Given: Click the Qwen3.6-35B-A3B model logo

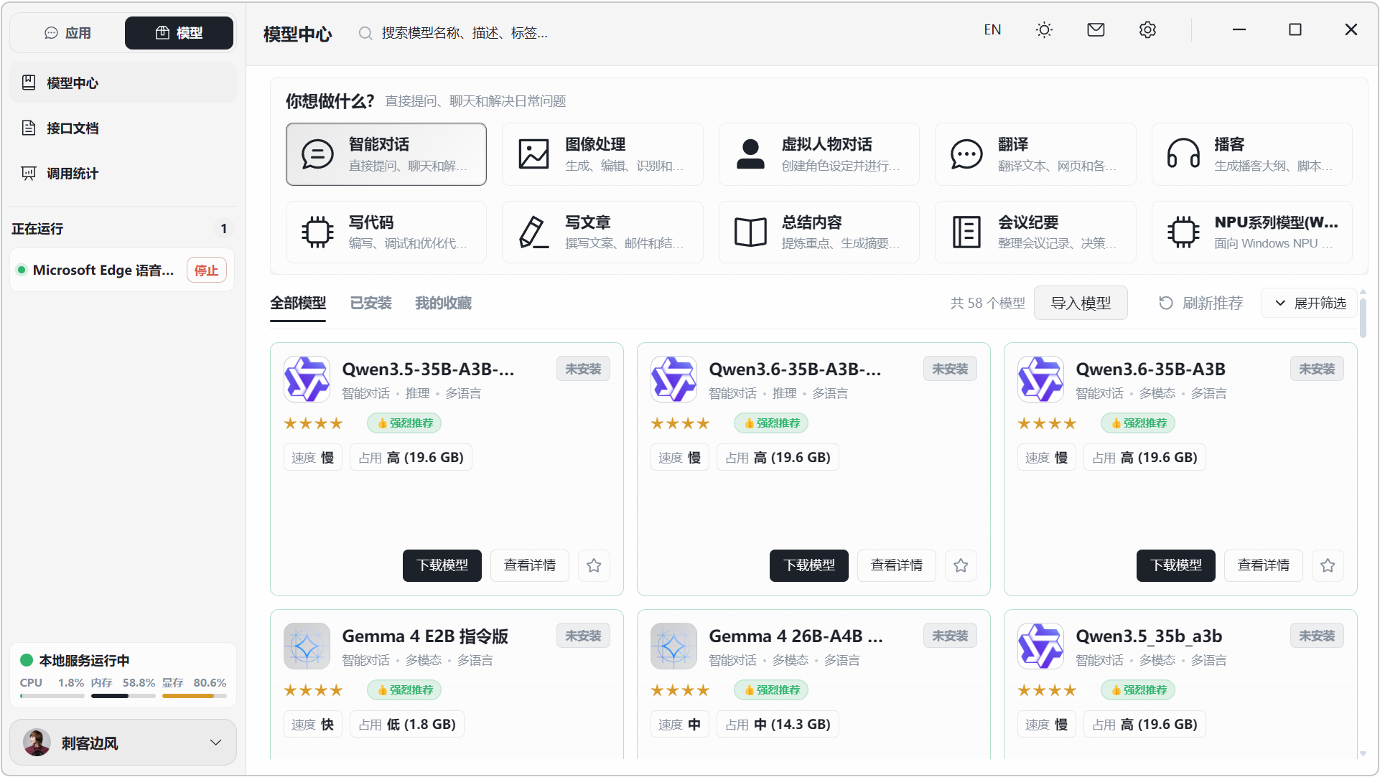Looking at the screenshot, I should tap(1040, 379).
